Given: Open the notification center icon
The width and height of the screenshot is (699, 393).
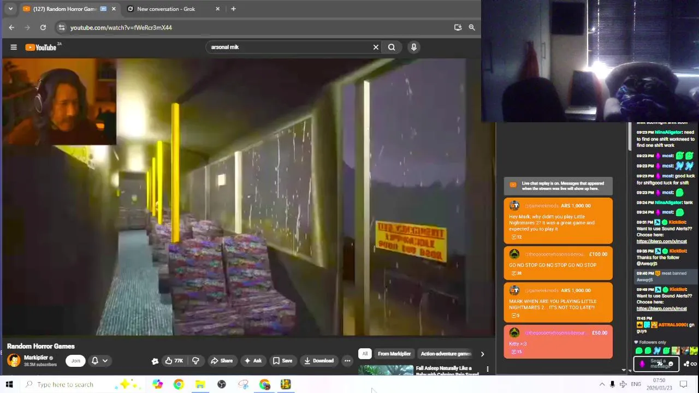Looking at the screenshot, I should [683, 384].
